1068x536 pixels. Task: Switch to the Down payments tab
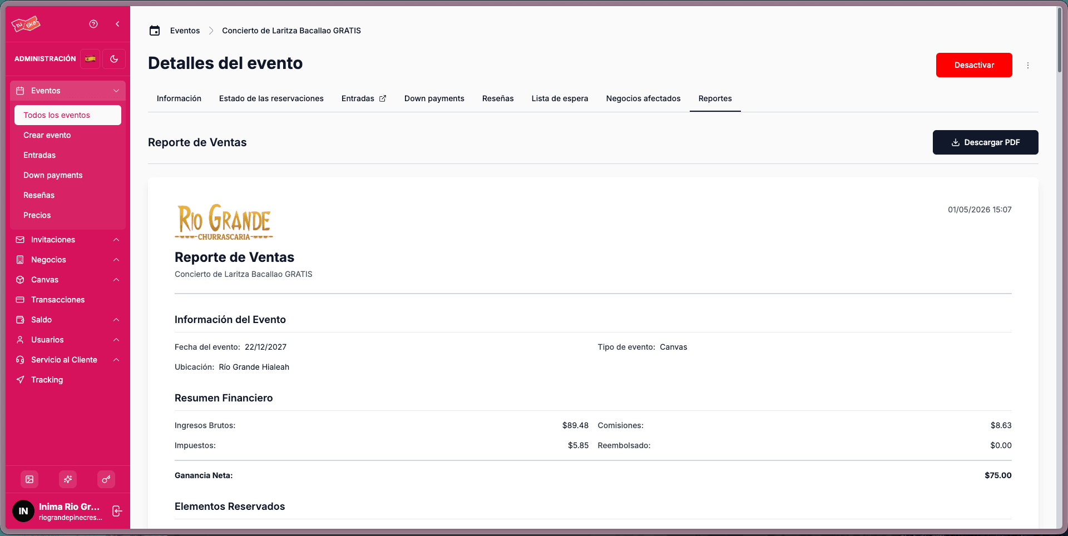pos(434,98)
